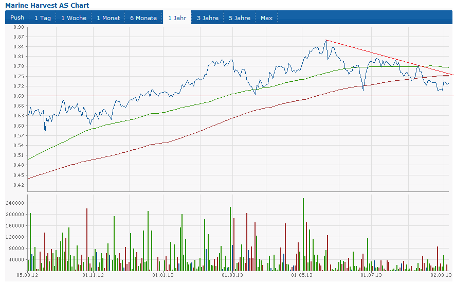Click the 05.09.12 date label
The width and height of the screenshot is (454, 283).
coord(27,275)
